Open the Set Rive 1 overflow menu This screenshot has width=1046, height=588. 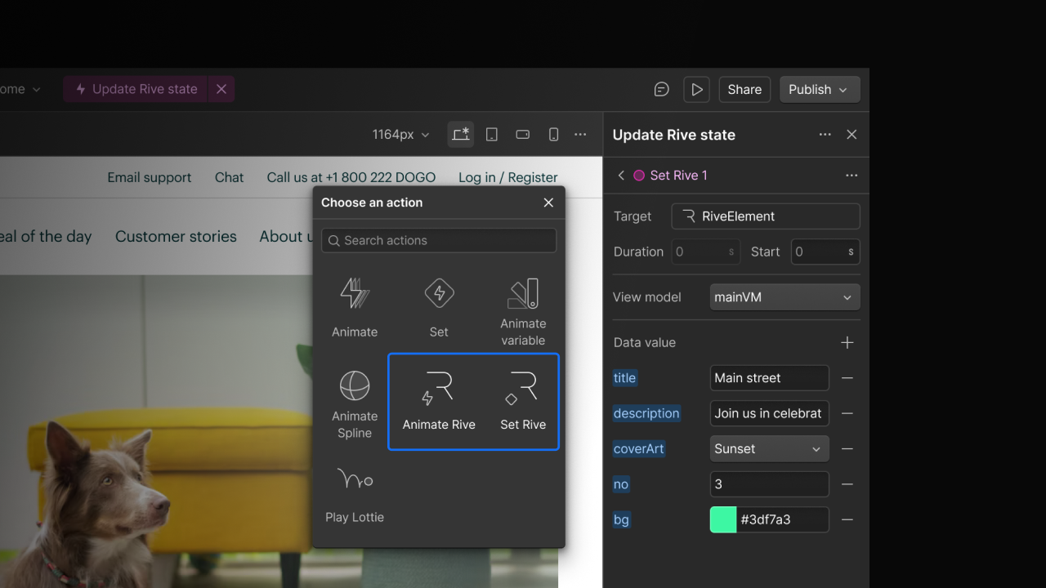click(852, 175)
